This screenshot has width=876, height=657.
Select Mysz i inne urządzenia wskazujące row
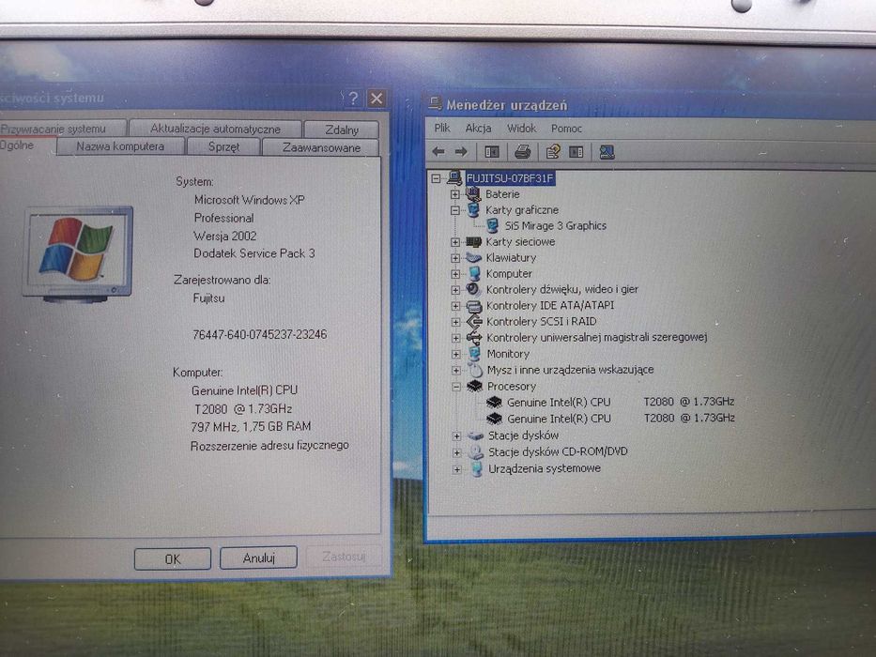[570, 370]
